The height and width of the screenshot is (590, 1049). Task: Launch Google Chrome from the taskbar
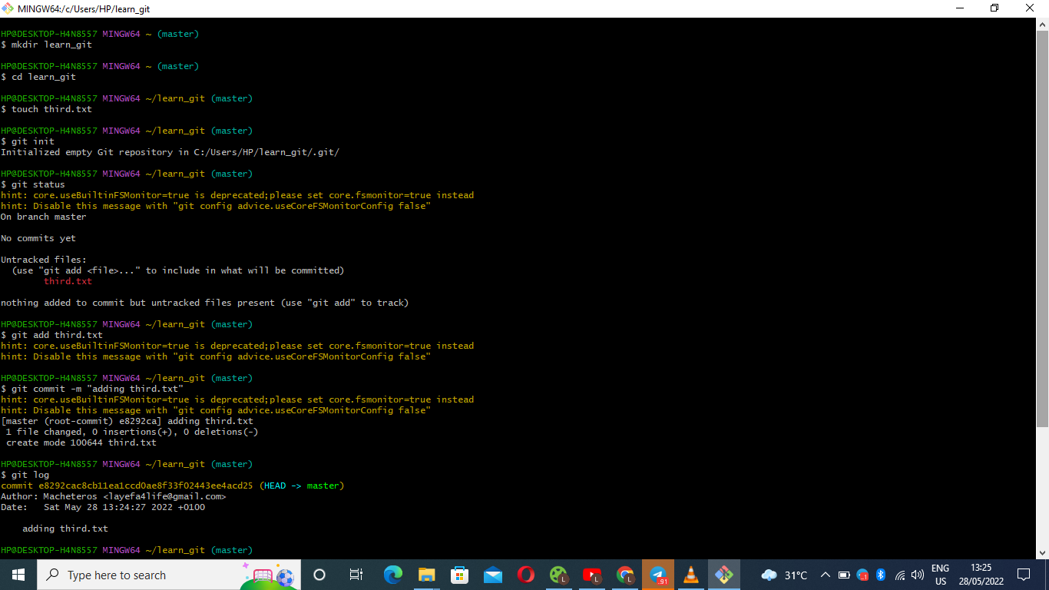click(x=624, y=575)
